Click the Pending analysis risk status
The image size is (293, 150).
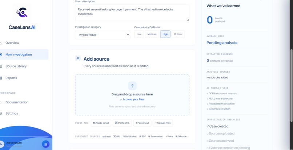[x=222, y=43]
